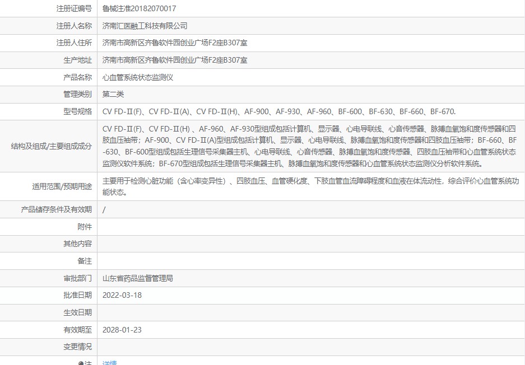
Task: Select the 生产地址 label
Action: [x=78, y=60]
